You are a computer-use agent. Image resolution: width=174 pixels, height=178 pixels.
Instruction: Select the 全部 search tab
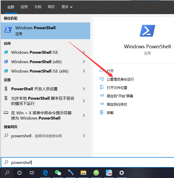point(11,7)
